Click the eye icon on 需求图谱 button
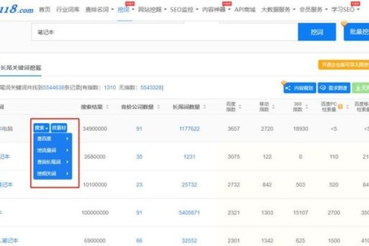 [323, 88]
